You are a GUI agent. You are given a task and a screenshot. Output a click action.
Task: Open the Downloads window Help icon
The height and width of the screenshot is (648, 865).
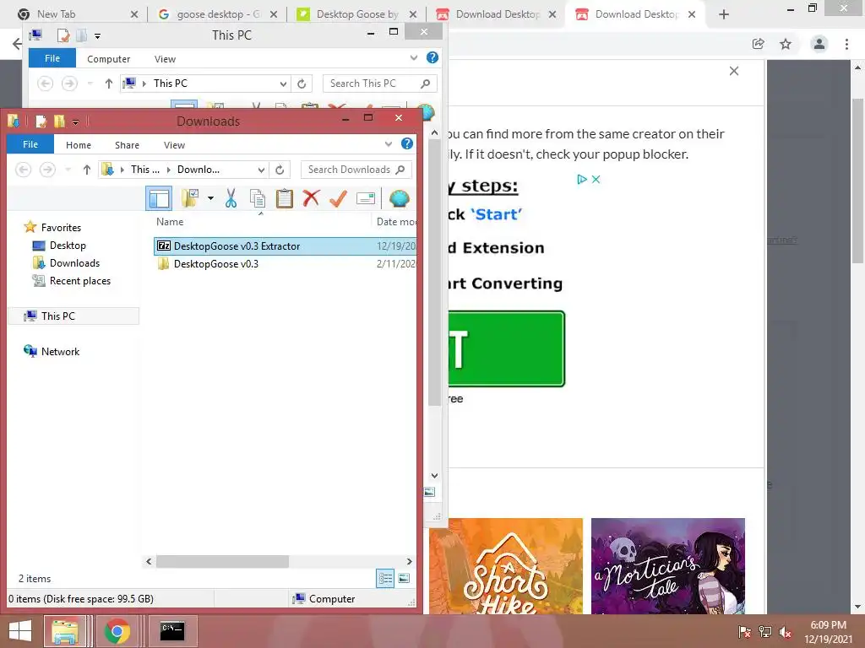407,143
